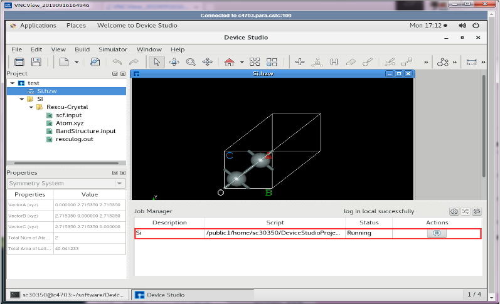Click the Save icon in the toolbar
Screen dimensions: 500x304
(x=36, y=62)
